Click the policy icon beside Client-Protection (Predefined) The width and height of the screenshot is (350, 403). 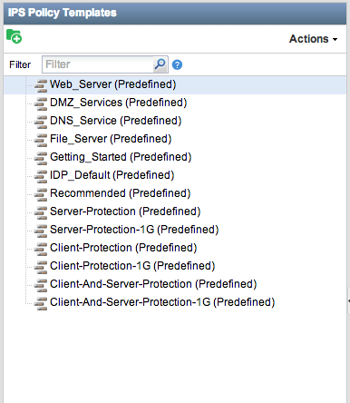coord(41,249)
